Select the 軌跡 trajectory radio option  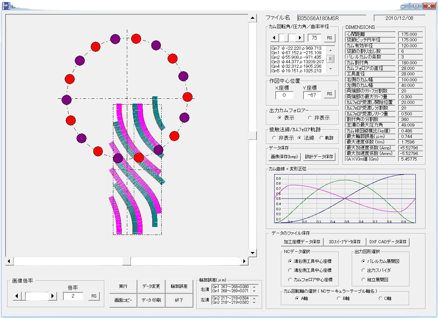(321, 138)
